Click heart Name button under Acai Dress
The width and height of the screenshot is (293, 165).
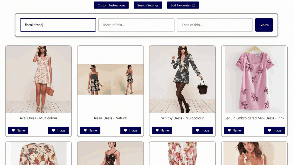click(18, 130)
